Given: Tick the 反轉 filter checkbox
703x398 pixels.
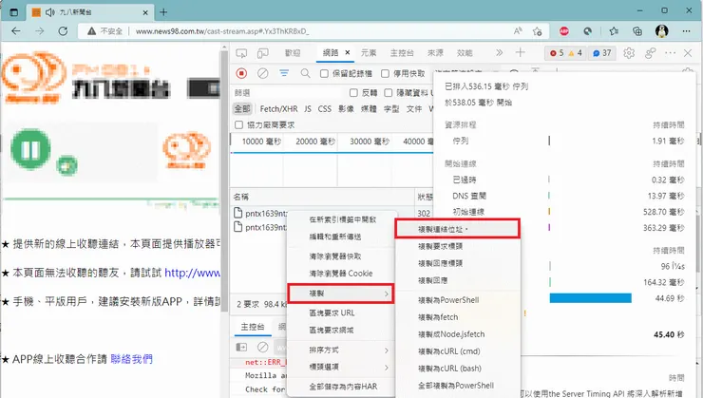Looking at the screenshot, I should click(353, 93).
